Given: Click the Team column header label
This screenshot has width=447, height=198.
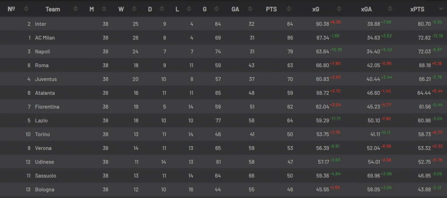Looking at the screenshot, I should [x=53, y=9].
